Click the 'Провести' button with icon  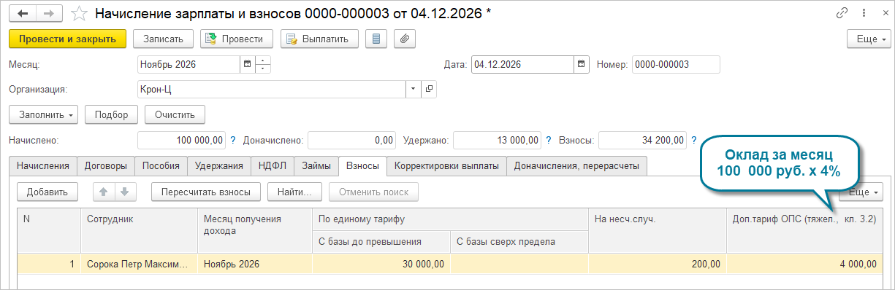236,39
